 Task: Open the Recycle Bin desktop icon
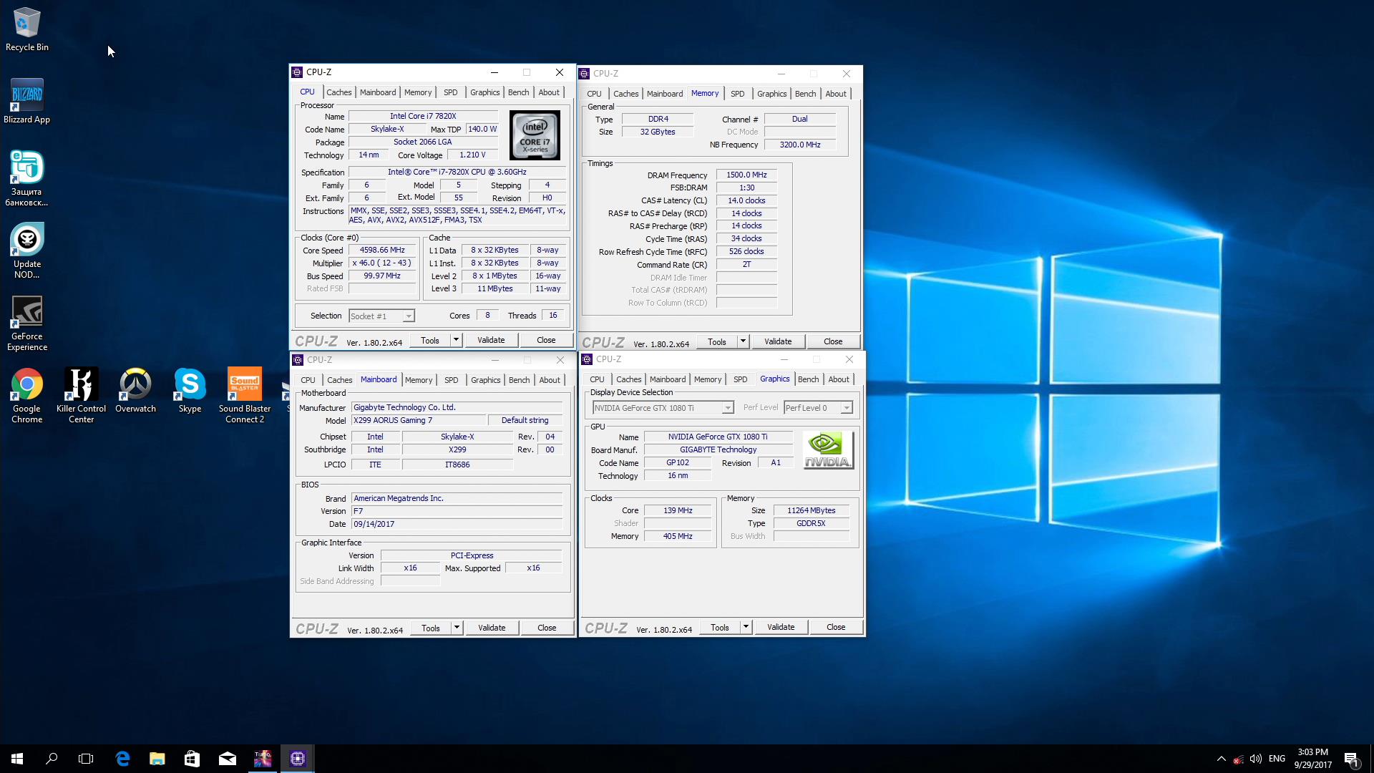coord(27,29)
